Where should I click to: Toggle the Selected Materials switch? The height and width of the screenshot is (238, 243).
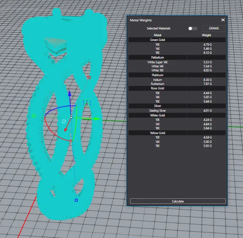[193, 28]
